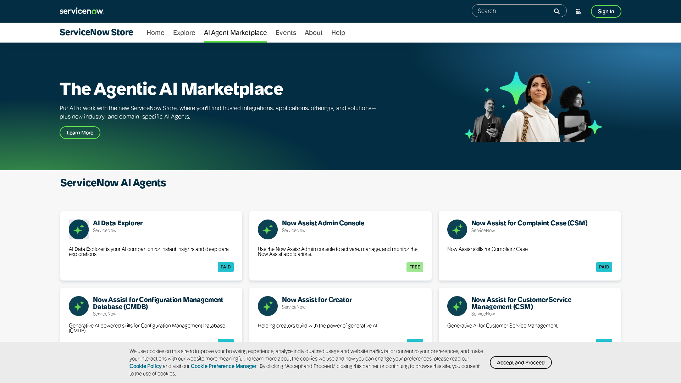This screenshot has width=681, height=383.
Task: Click the ServiceNow logo in header
Action: coord(82,11)
